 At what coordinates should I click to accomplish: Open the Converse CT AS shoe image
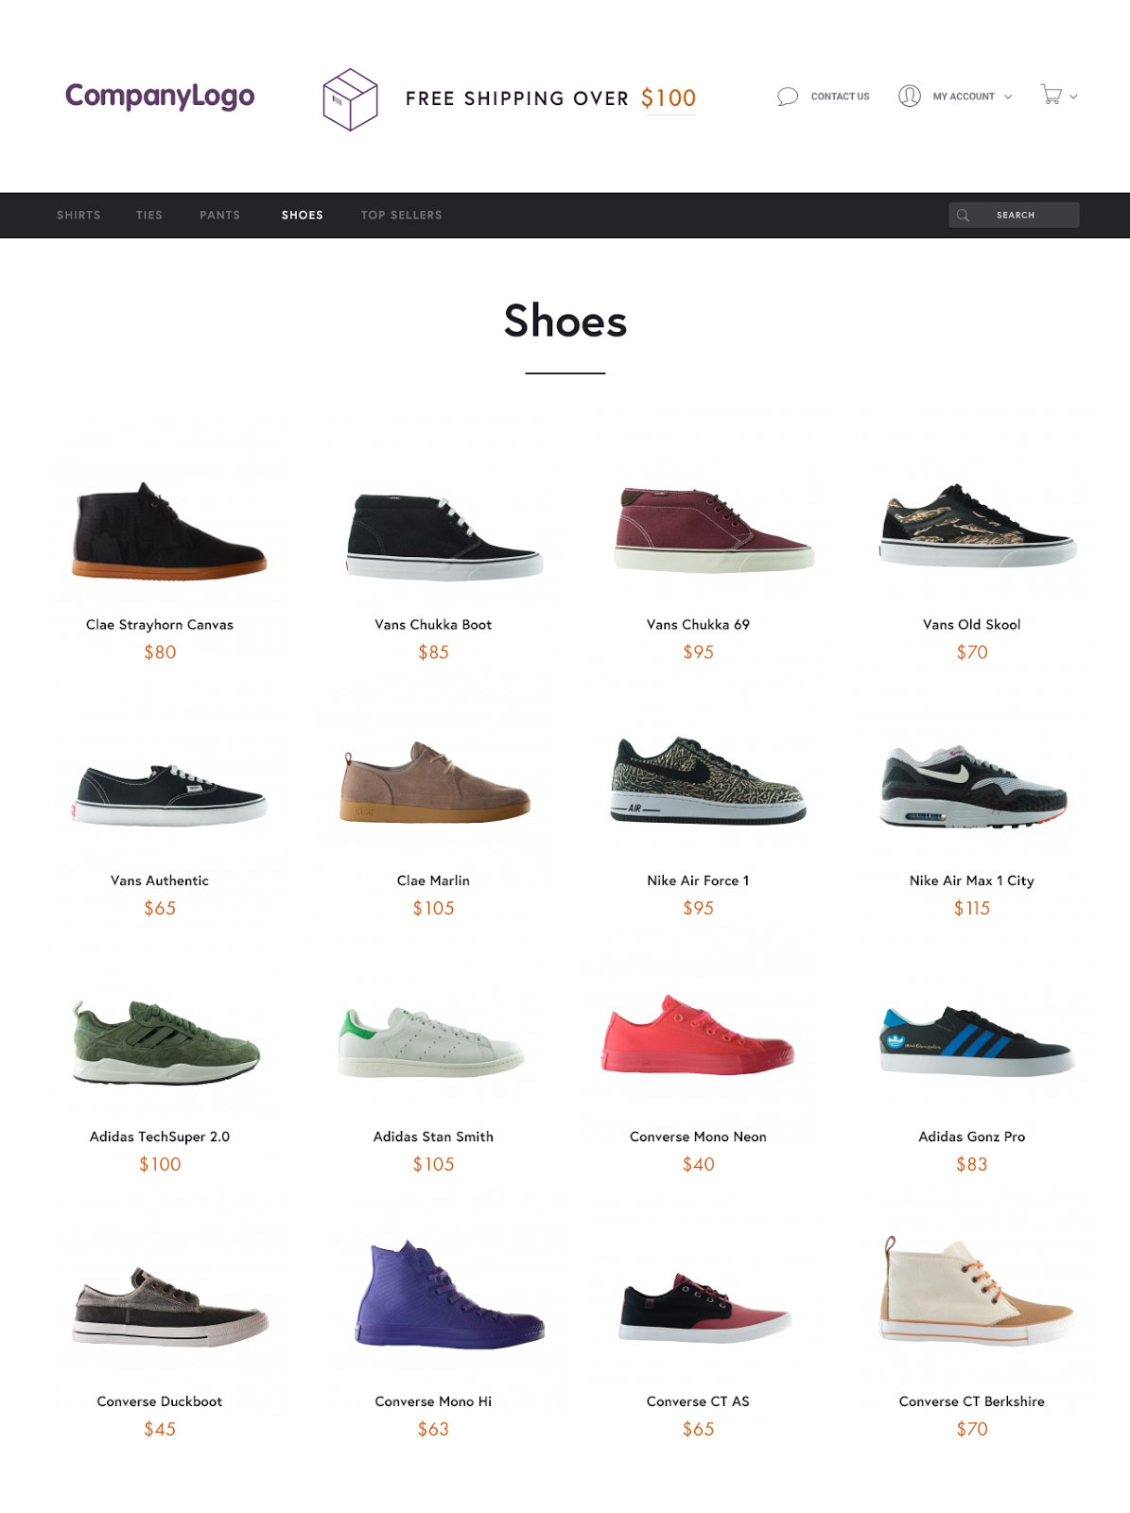tap(705, 1307)
